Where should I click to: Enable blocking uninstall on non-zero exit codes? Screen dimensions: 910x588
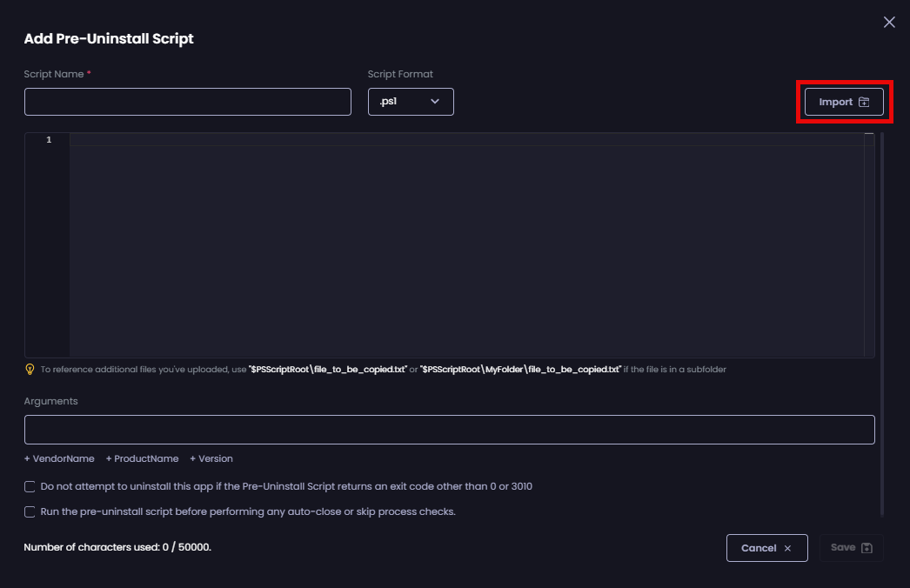point(29,486)
